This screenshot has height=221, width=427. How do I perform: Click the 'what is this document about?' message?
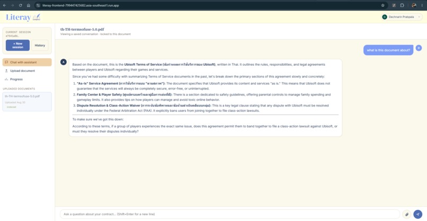tap(388, 50)
